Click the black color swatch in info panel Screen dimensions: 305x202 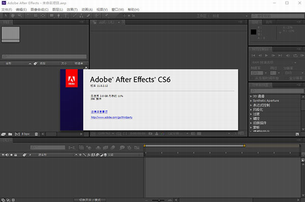pos(253,32)
